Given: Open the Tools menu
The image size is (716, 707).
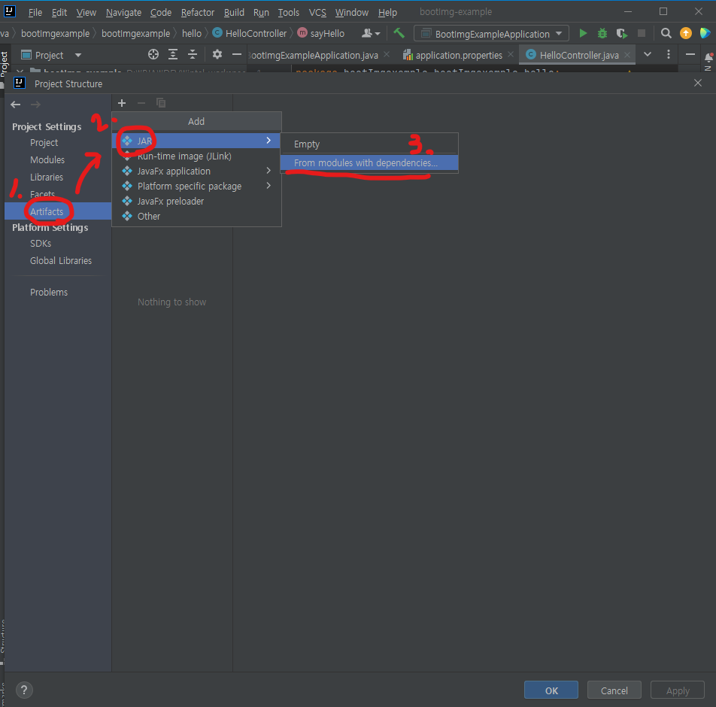Looking at the screenshot, I should (x=289, y=12).
